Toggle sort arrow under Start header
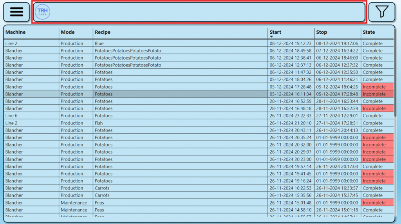Image resolution: width=401 pixels, height=224 pixels. 271,36
